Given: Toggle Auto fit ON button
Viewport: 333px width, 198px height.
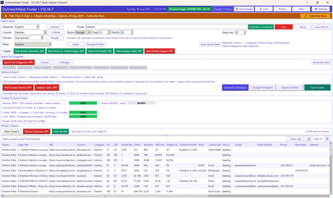Looking at the screenshot, I should [x=60, y=131].
